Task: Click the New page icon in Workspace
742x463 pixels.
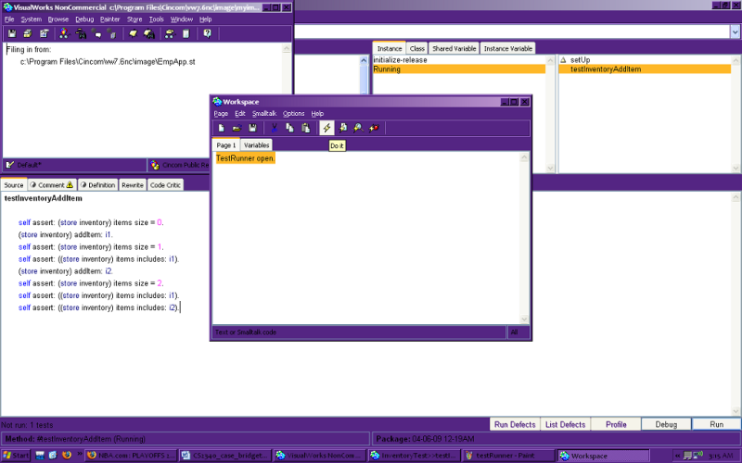Action: [222, 128]
